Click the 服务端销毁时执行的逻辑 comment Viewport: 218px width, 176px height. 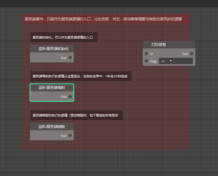click(x=76, y=115)
